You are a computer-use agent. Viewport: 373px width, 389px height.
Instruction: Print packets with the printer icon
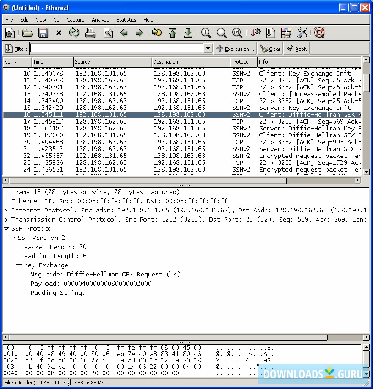(x=90, y=33)
